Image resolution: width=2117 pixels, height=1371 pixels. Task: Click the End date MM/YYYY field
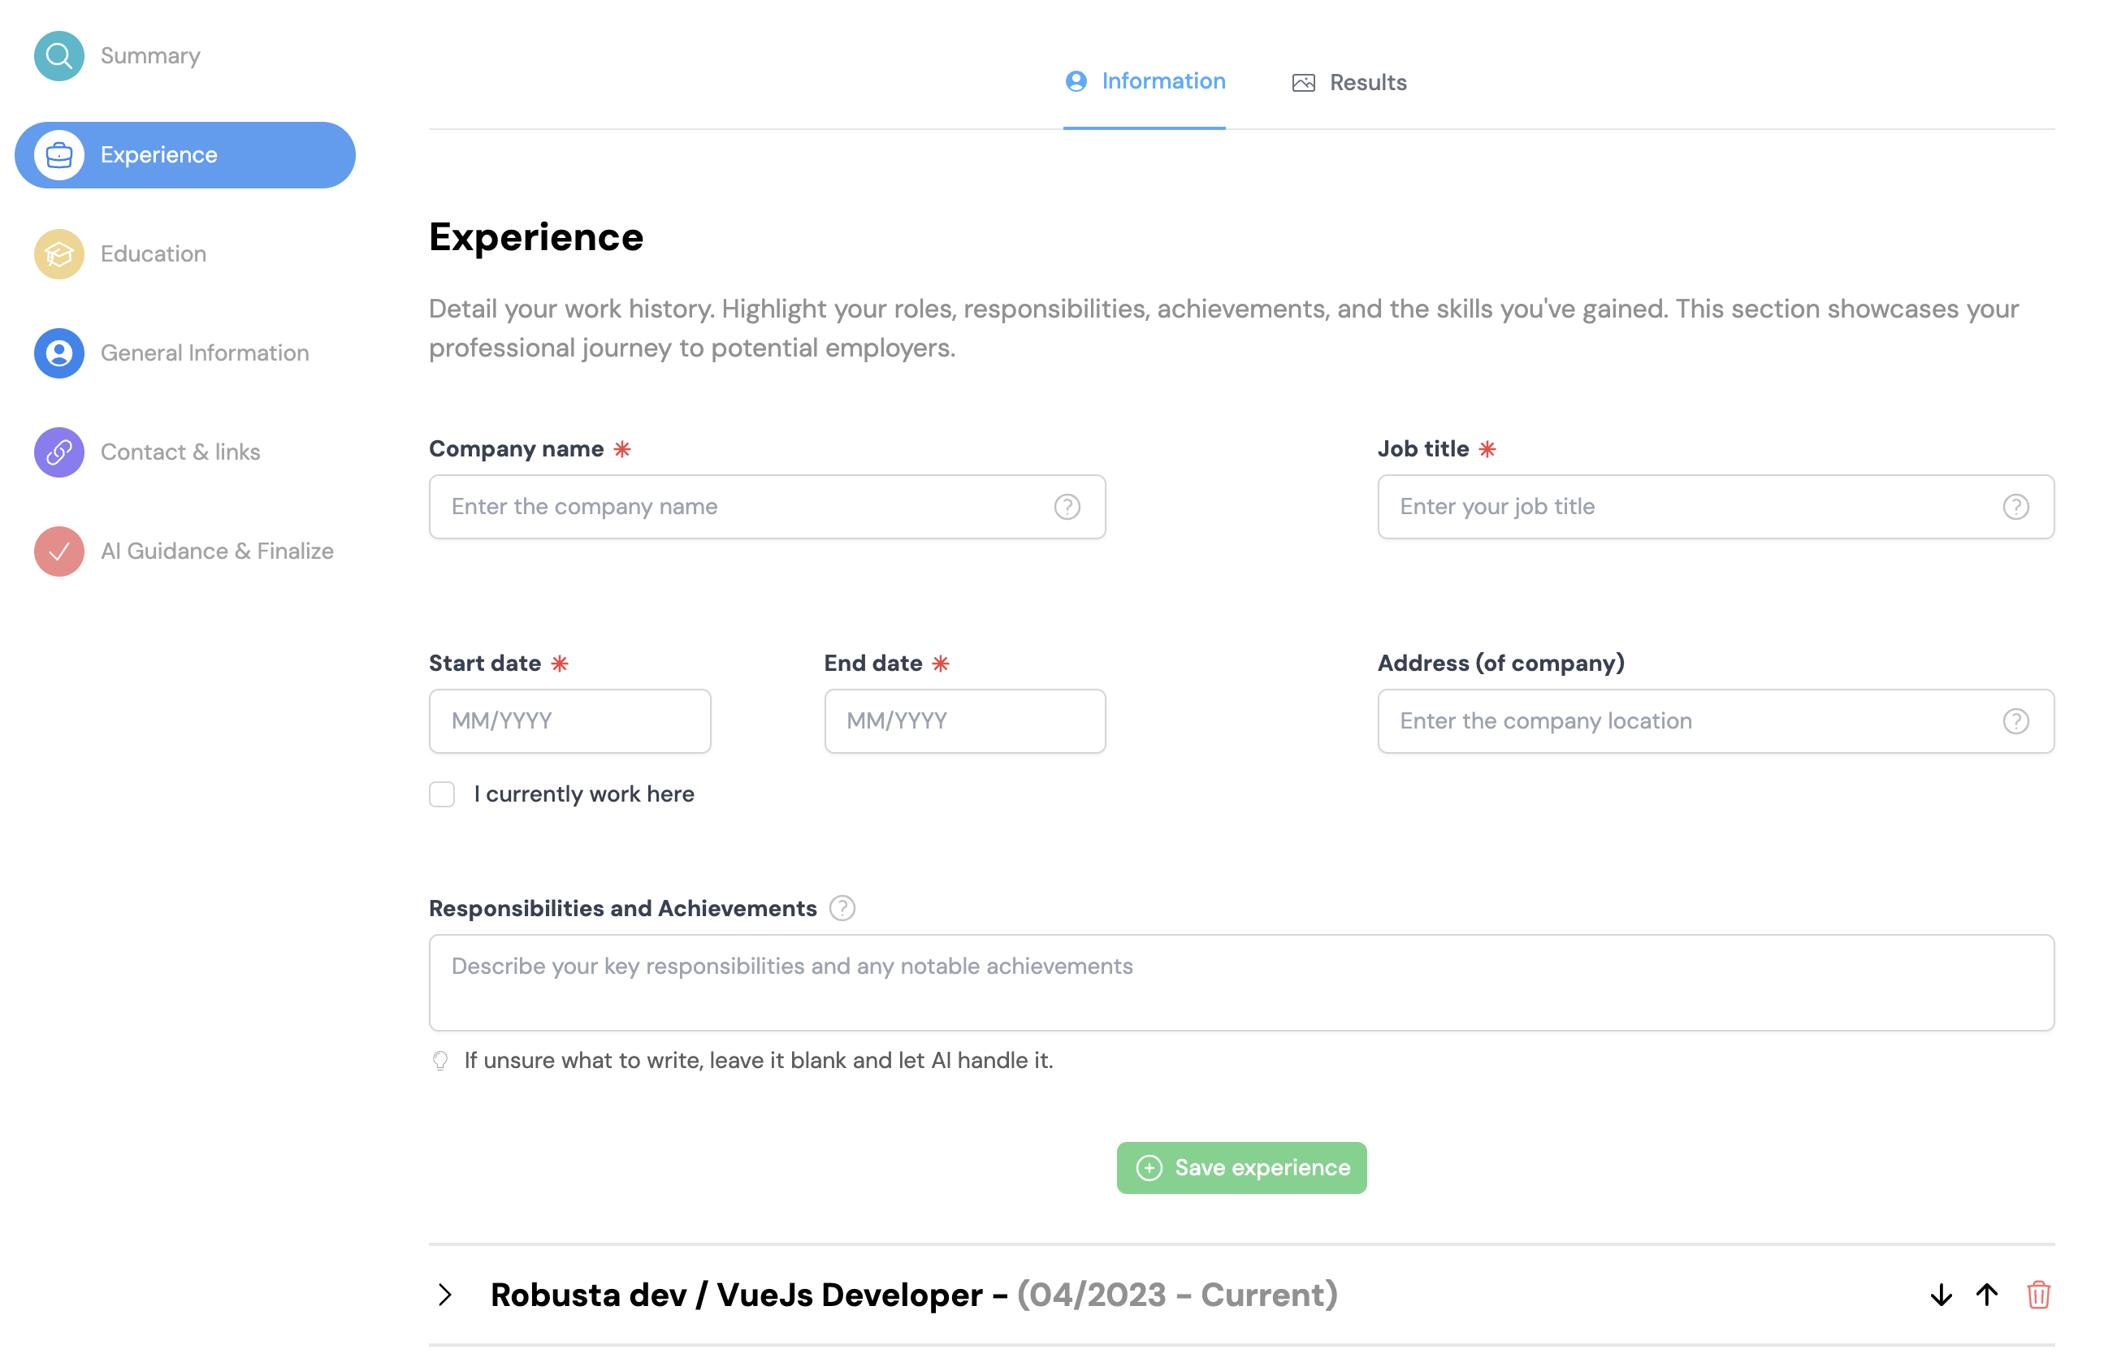pos(964,721)
